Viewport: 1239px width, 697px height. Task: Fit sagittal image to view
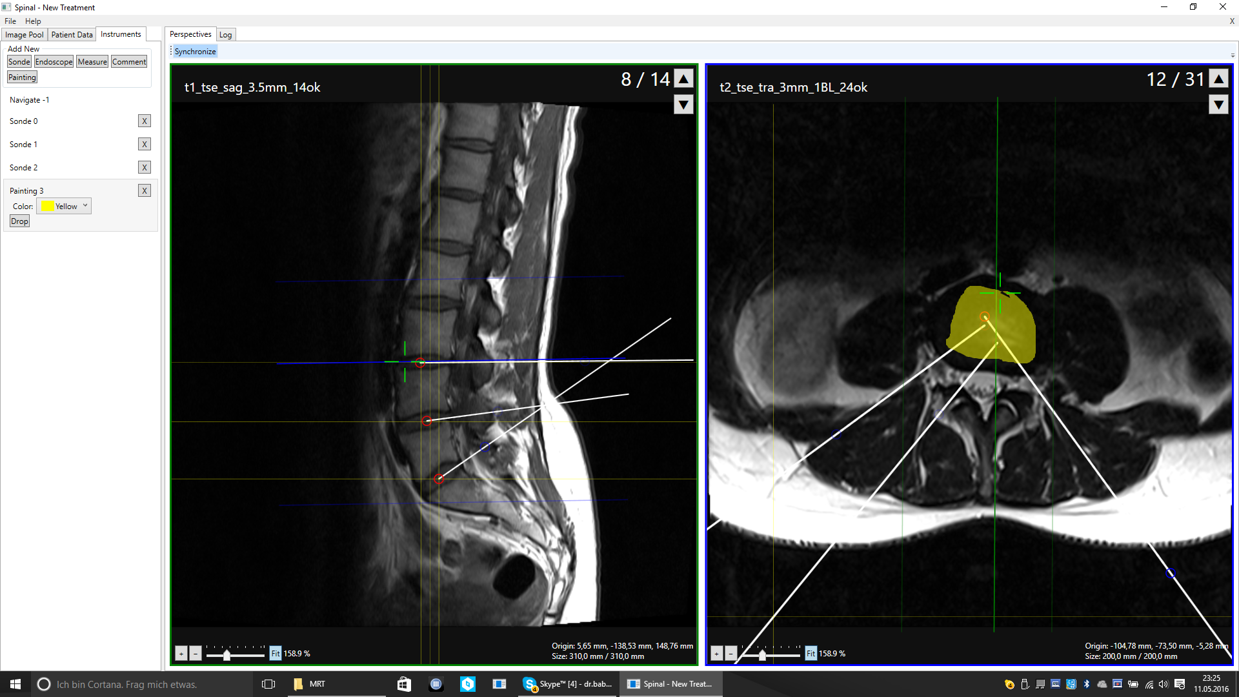pos(276,654)
